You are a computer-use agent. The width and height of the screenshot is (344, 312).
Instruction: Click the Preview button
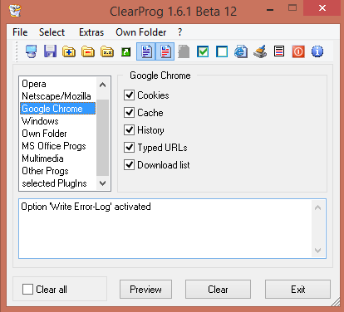click(145, 290)
